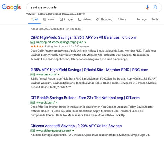Open the More search options menu
The width and height of the screenshot is (164, 142).
click(x=122, y=19)
